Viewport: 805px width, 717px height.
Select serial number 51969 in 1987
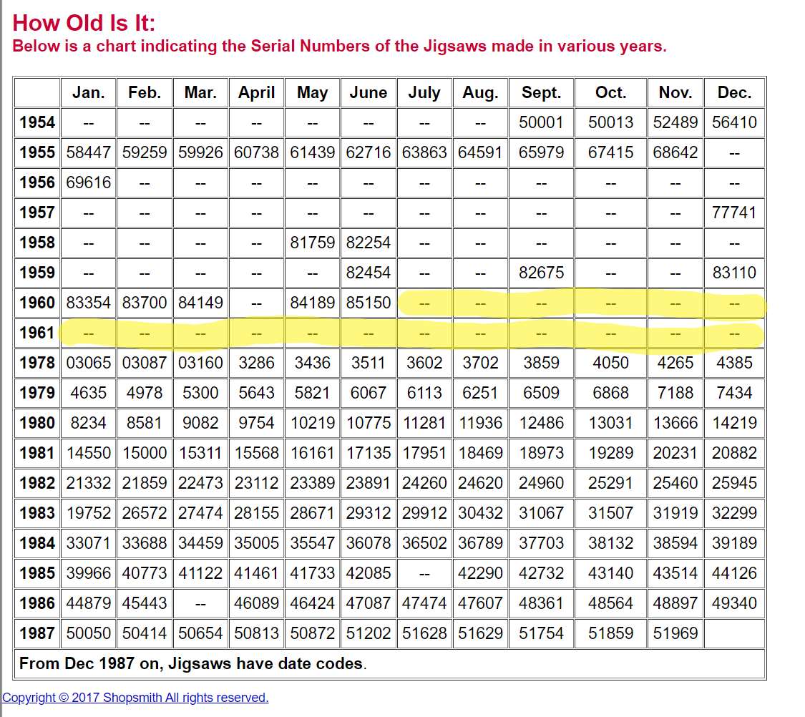pos(675,633)
